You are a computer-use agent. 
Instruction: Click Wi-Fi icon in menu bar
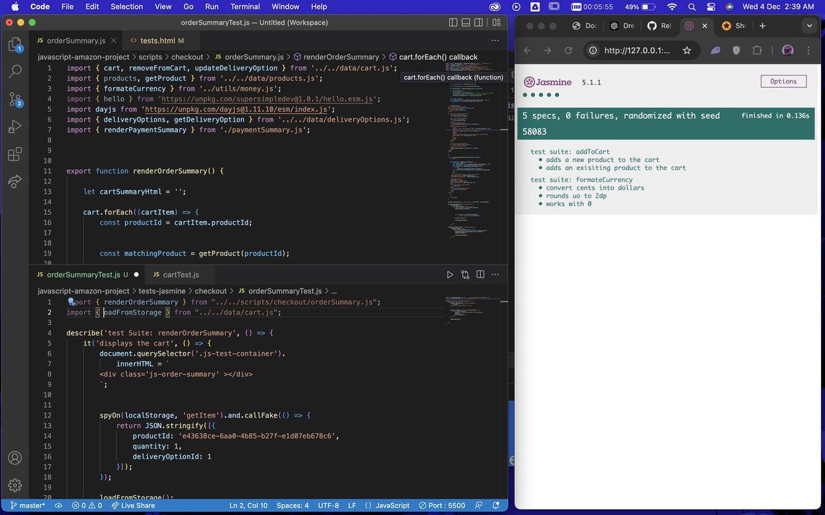(672, 7)
